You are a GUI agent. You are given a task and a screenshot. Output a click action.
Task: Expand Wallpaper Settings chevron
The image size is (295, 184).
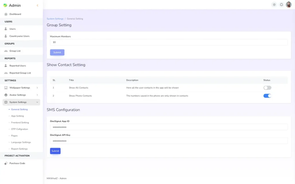(37, 88)
